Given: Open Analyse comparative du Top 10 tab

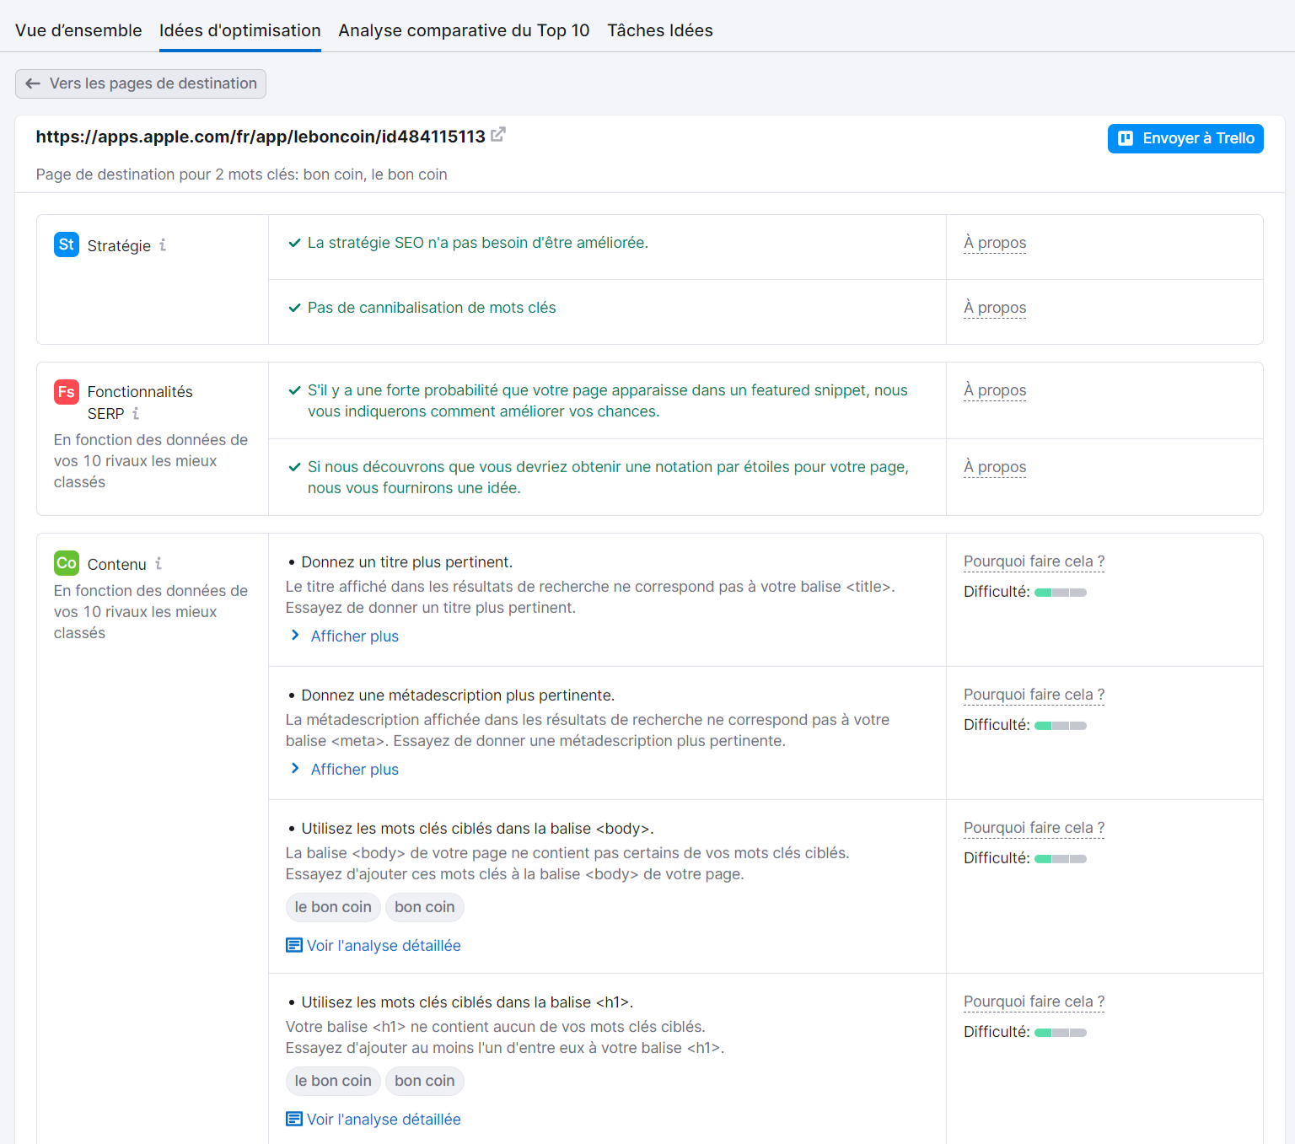Looking at the screenshot, I should point(464,30).
